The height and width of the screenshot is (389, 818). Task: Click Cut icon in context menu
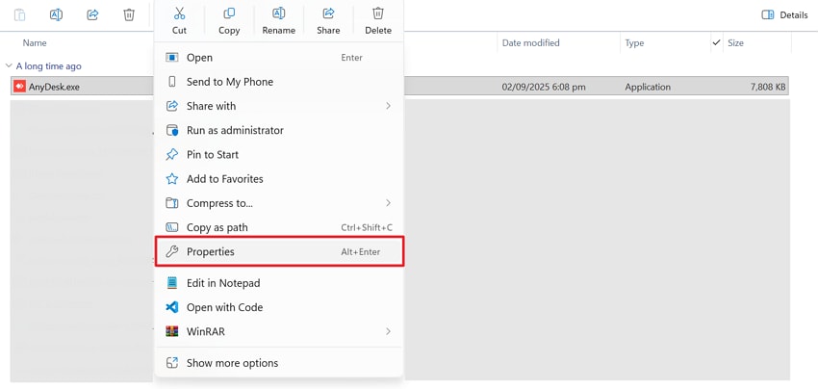(x=179, y=13)
